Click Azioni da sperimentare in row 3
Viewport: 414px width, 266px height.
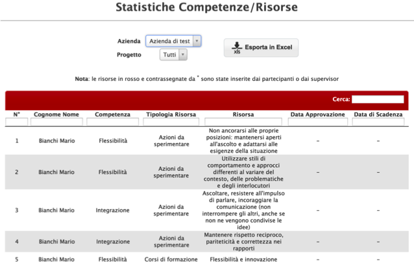(171, 210)
